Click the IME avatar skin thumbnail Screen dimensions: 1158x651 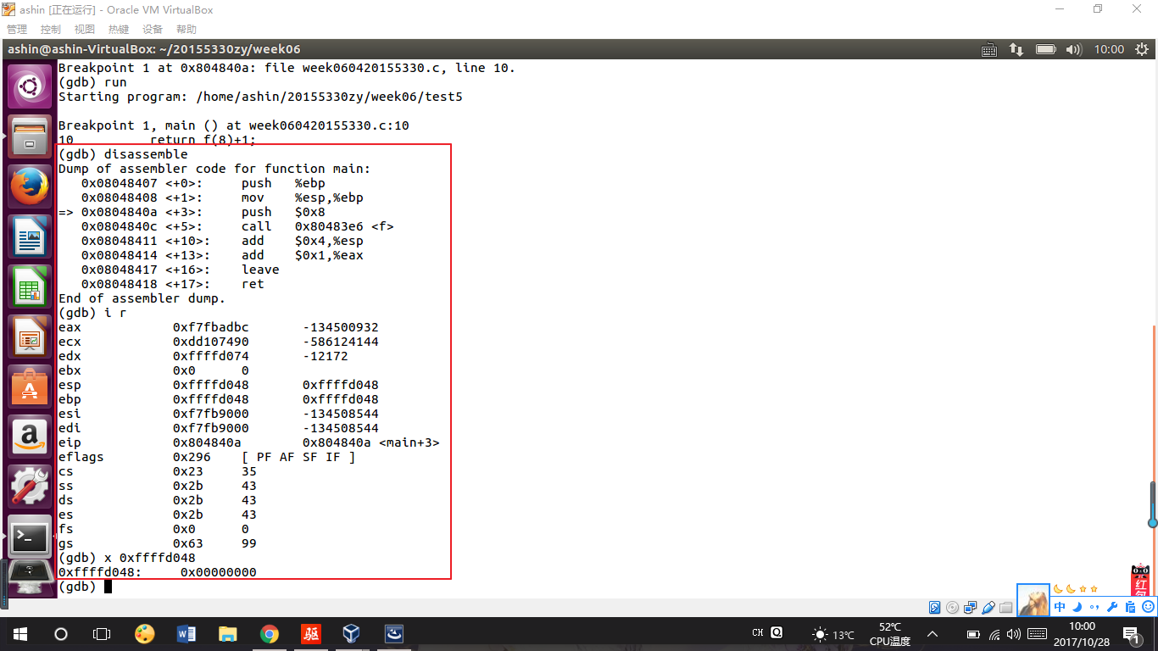1033,600
